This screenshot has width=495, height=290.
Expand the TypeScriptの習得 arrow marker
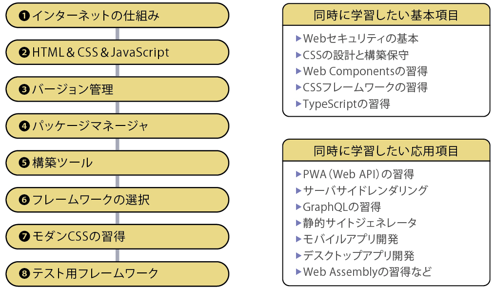[298, 104]
